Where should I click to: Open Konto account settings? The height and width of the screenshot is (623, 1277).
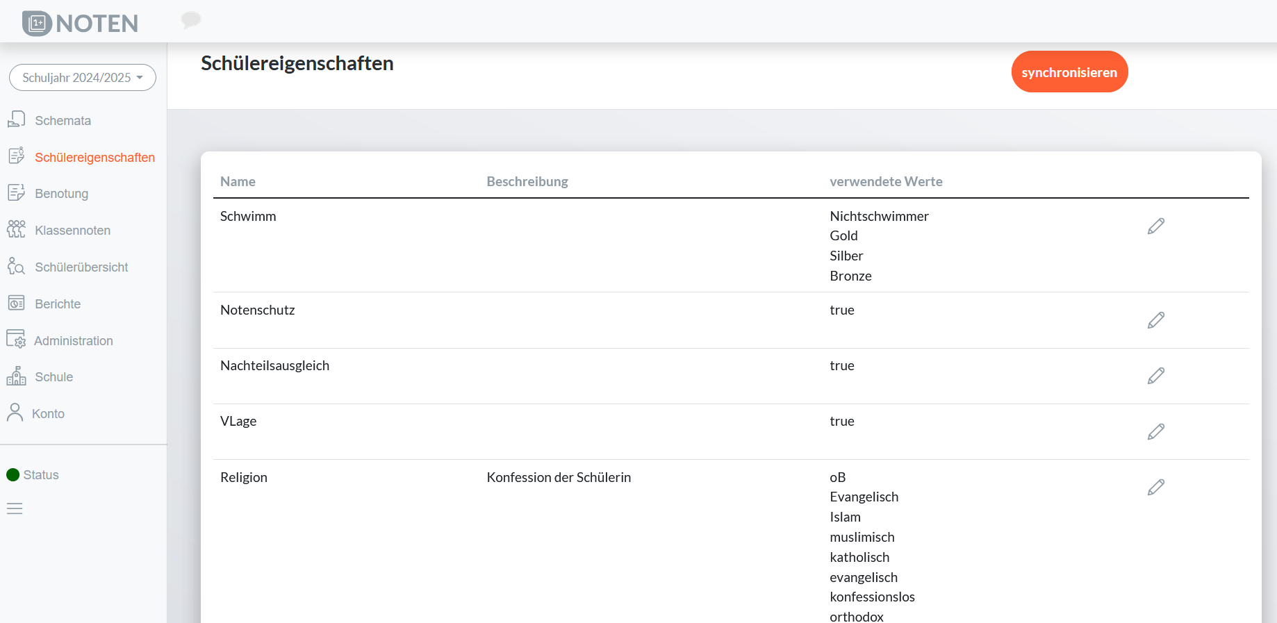(x=48, y=414)
